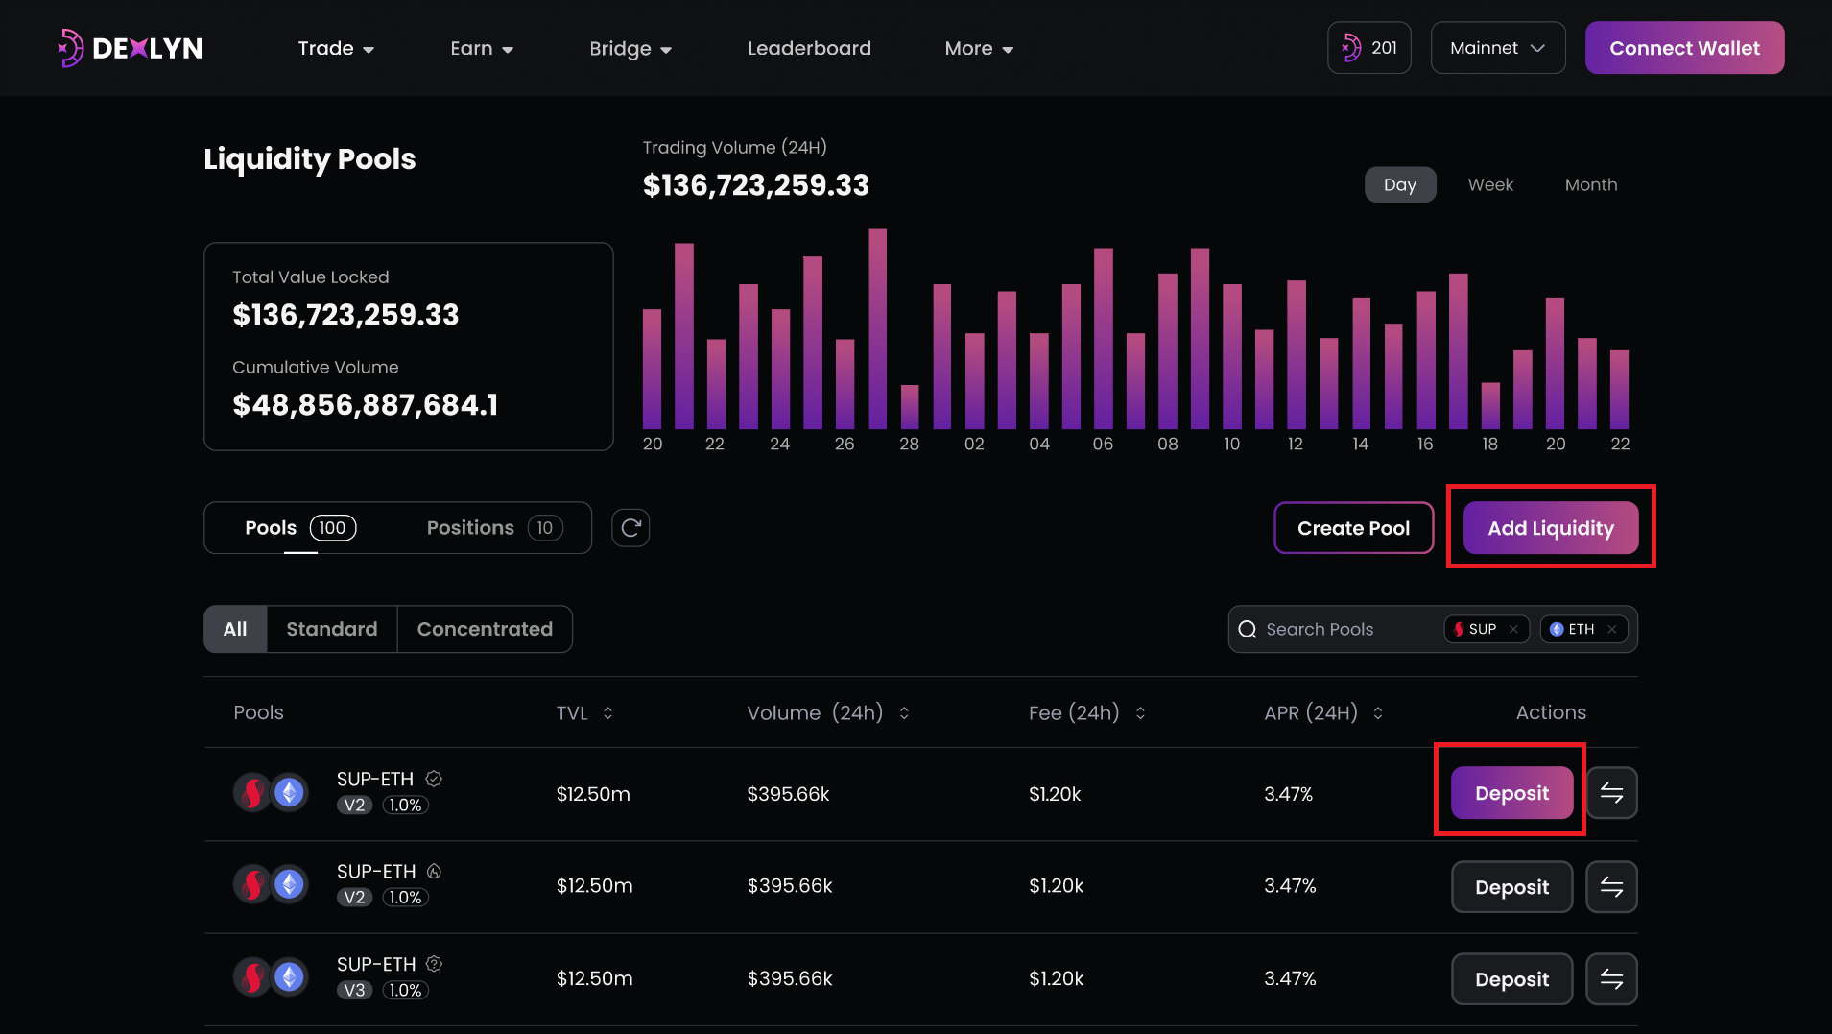The height and width of the screenshot is (1034, 1832).
Task: Sort pools by TVL using the sort arrows
Action: coord(609,712)
